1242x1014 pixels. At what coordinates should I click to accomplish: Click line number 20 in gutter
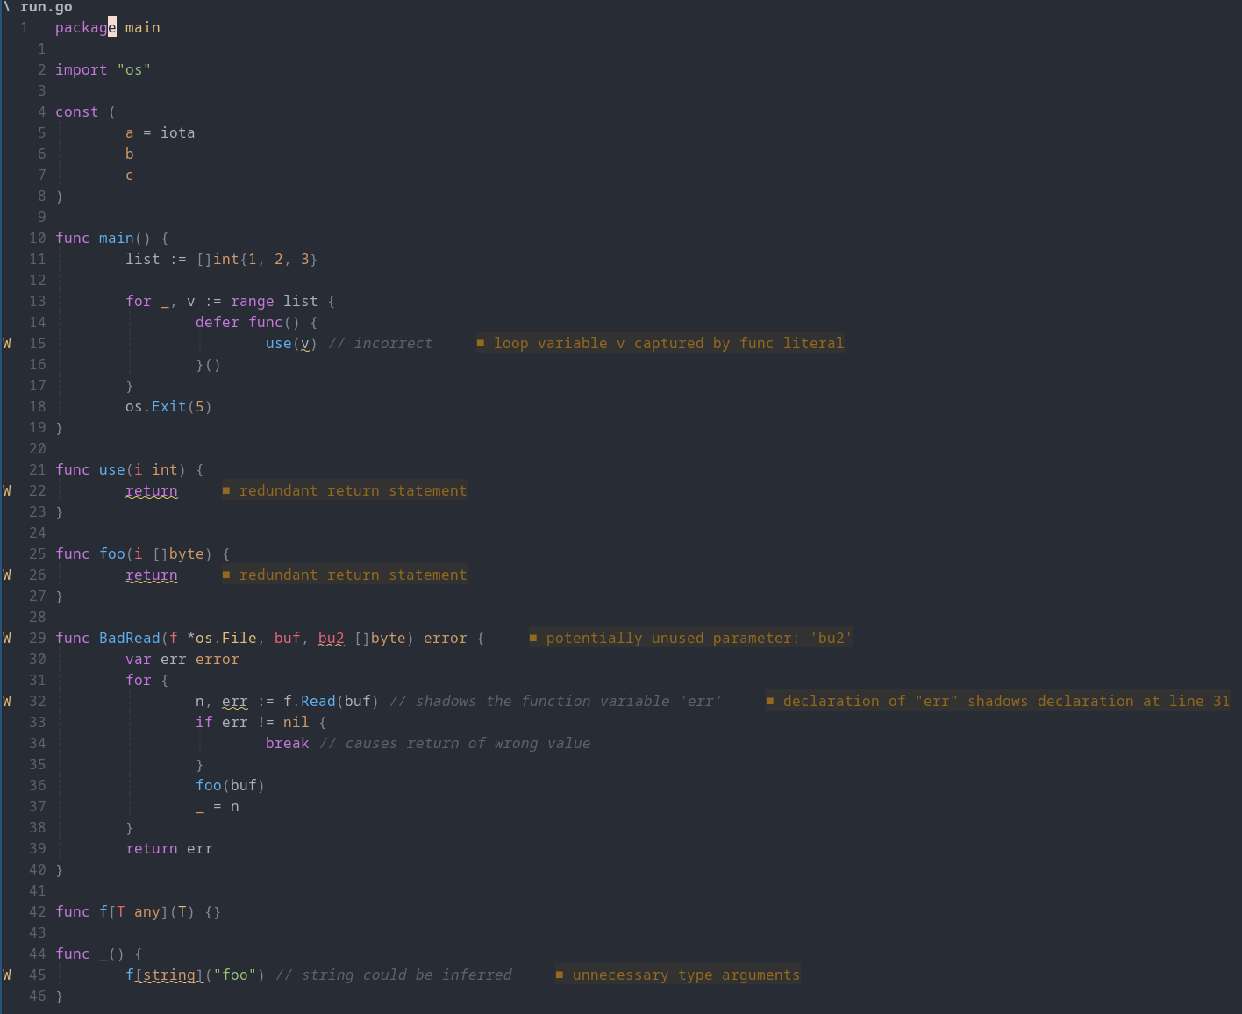tap(38, 448)
